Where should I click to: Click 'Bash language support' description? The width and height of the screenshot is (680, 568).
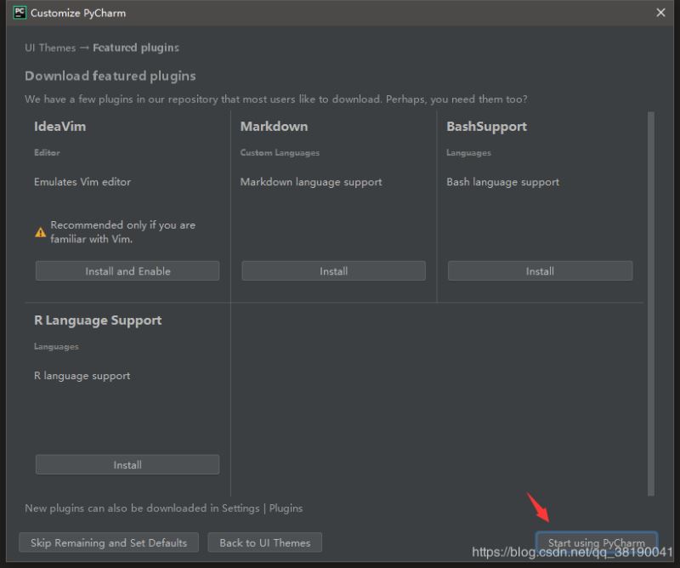click(x=502, y=182)
